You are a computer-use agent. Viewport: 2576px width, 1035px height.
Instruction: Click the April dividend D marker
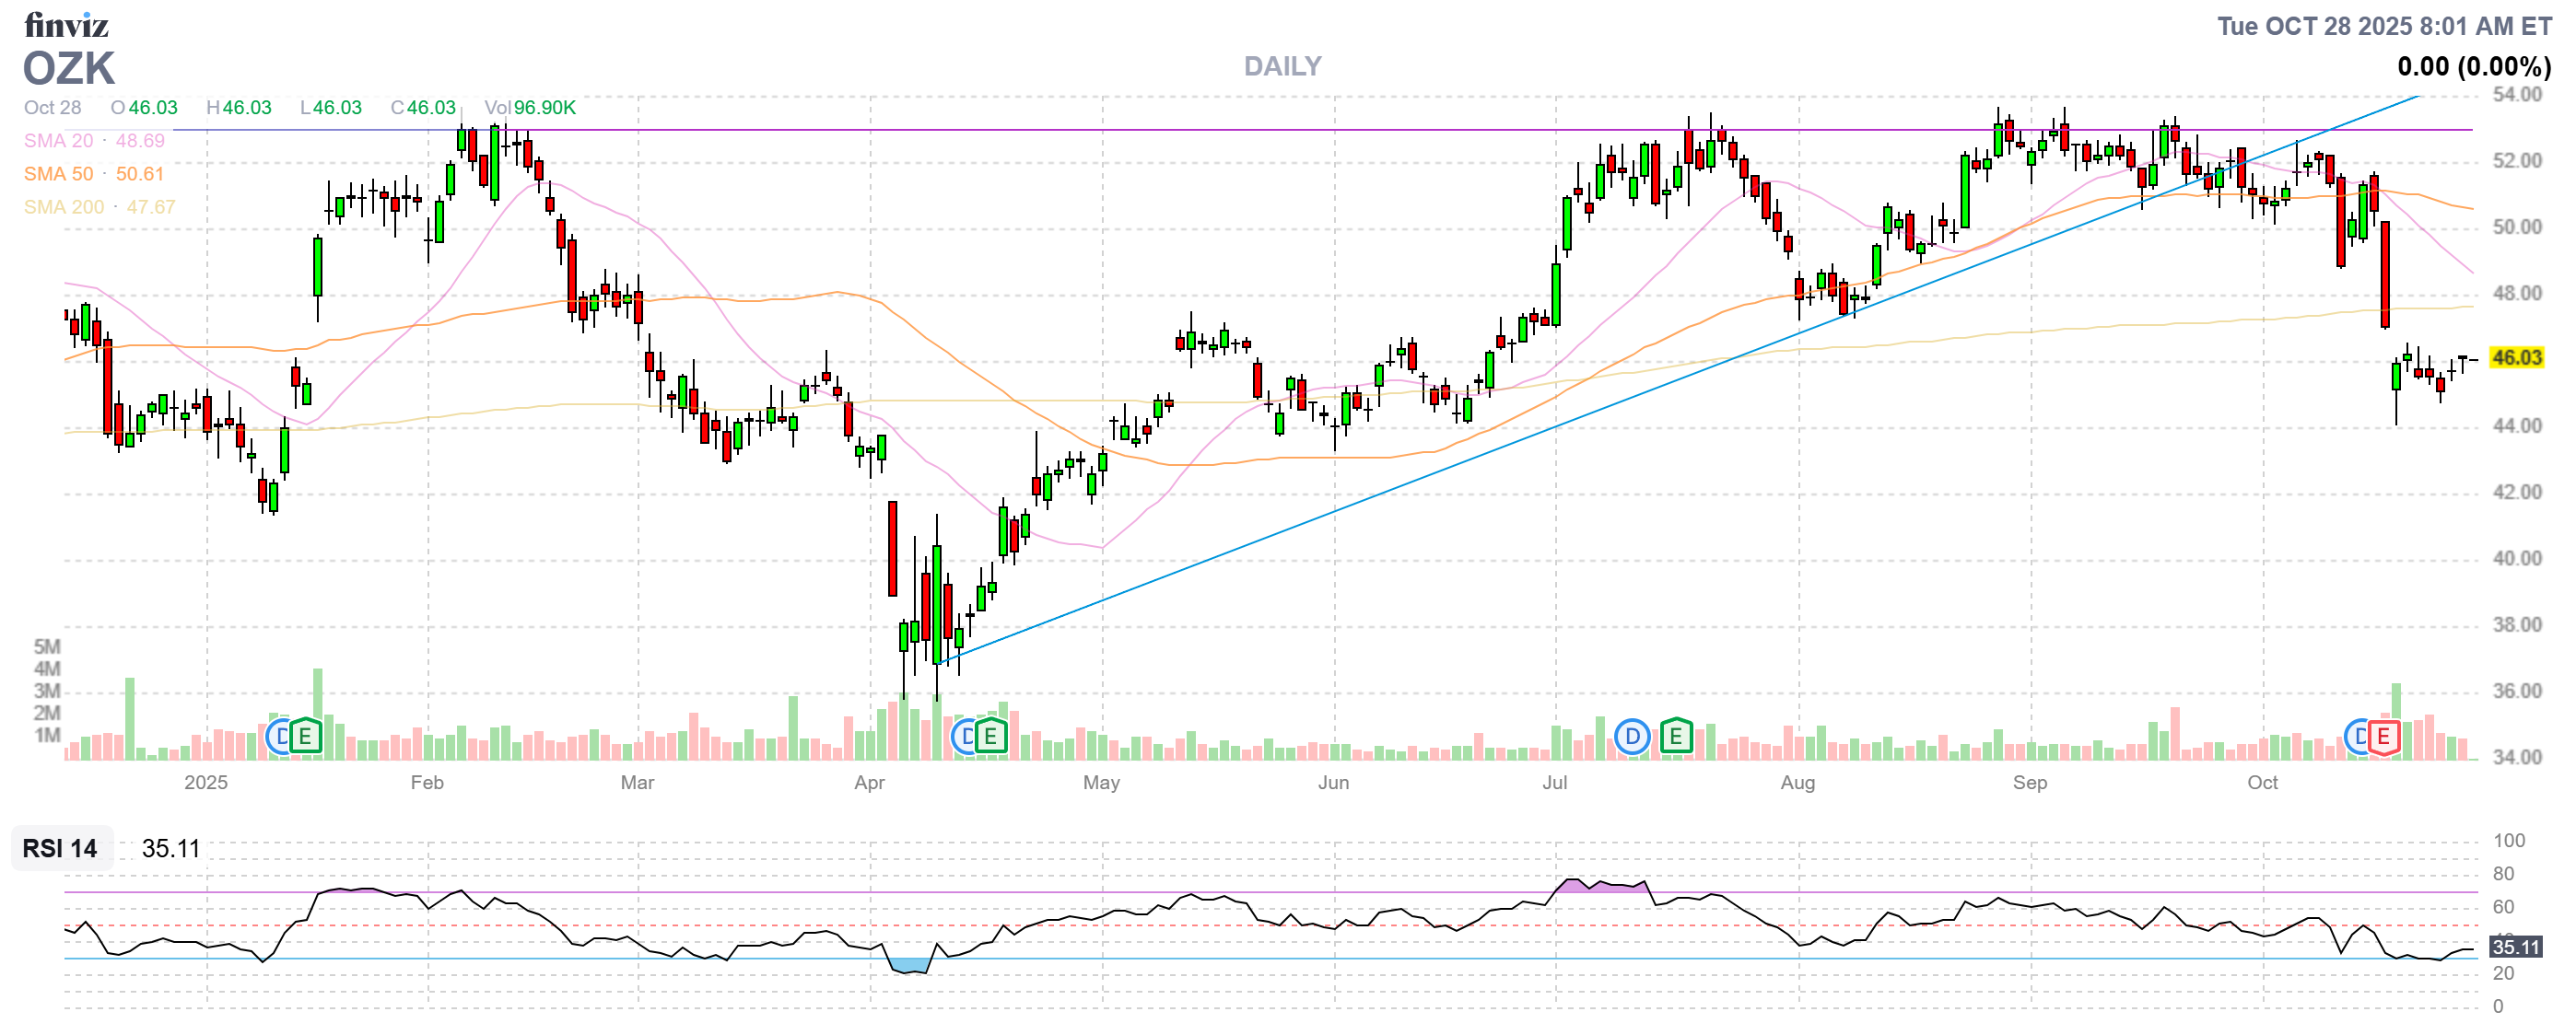964,738
